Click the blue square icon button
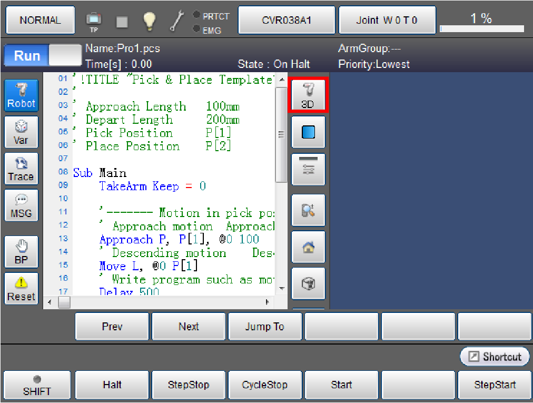The image size is (533, 403). pos(308,132)
